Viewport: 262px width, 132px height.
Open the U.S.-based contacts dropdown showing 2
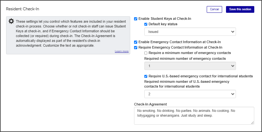(x=190, y=94)
